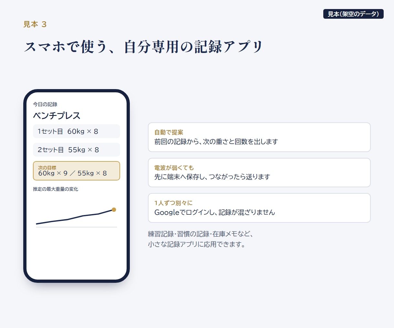Click the 見本(架空のデータ) badge
This screenshot has width=394, height=328.
tap(353, 14)
